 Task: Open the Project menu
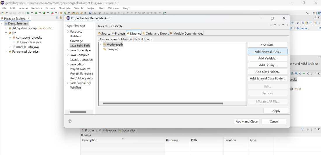[91, 8]
